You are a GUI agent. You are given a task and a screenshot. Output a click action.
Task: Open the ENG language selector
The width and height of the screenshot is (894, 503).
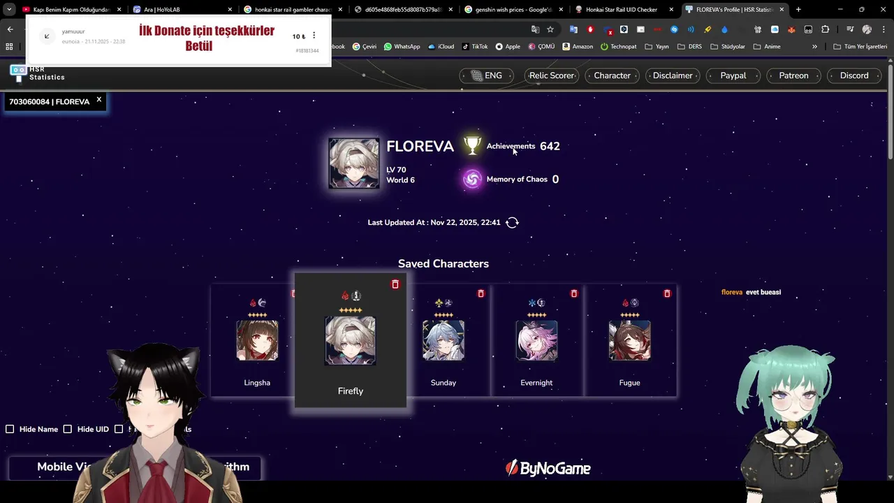pyautogui.click(x=487, y=75)
